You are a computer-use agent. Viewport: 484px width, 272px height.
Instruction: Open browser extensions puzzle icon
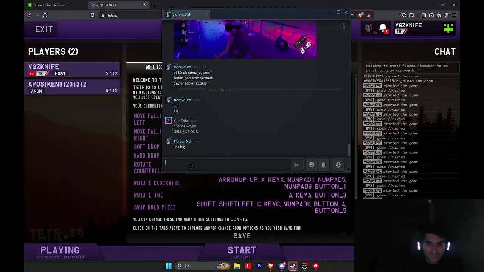404,15
